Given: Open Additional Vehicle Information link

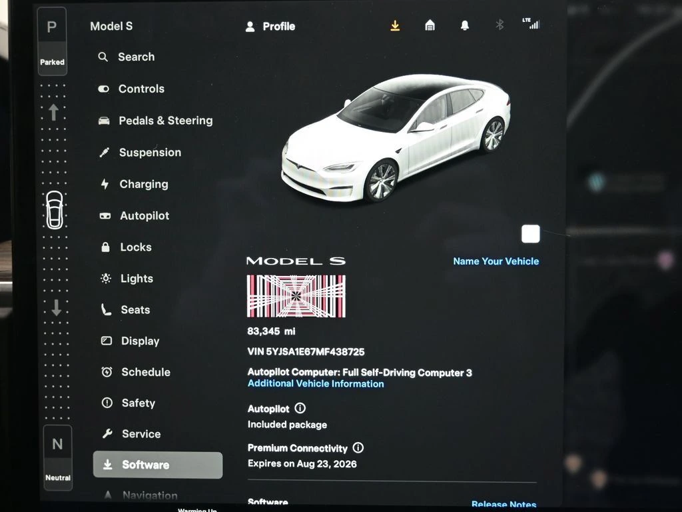Looking at the screenshot, I should (x=316, y=384).
